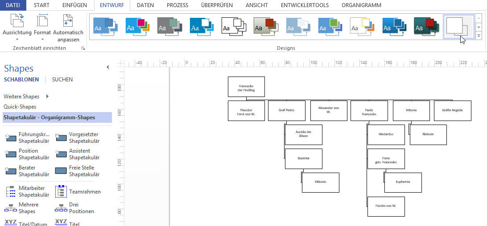The image size is (487, 226).
Task: Expand the Weitere Shapes submenu
Action: coord(47,97)
